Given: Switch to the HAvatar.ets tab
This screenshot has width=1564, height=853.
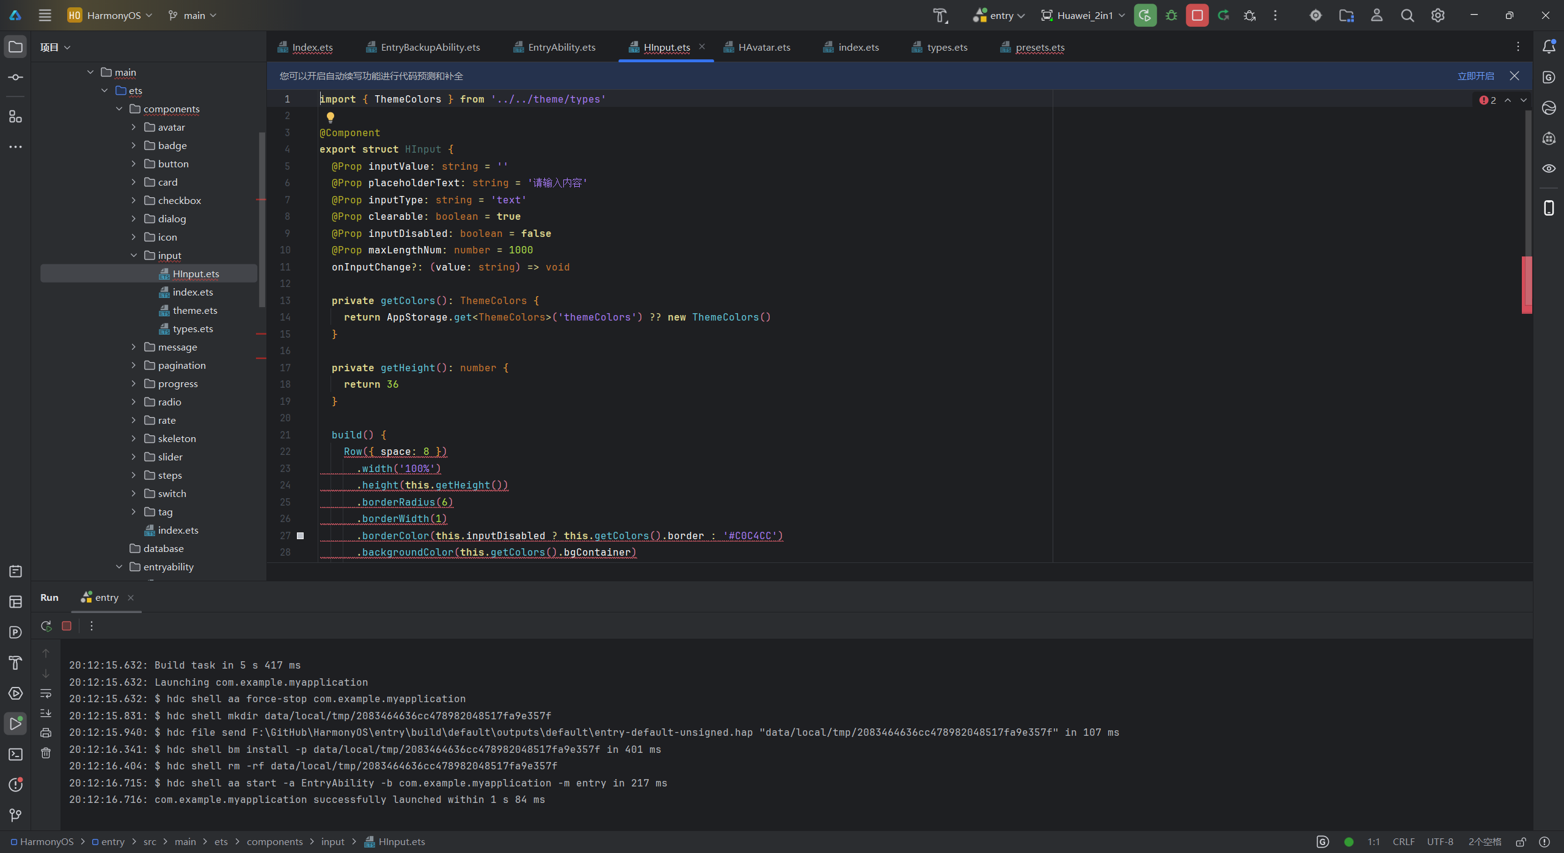Looking at the screenshot, I should click(764, 47).
